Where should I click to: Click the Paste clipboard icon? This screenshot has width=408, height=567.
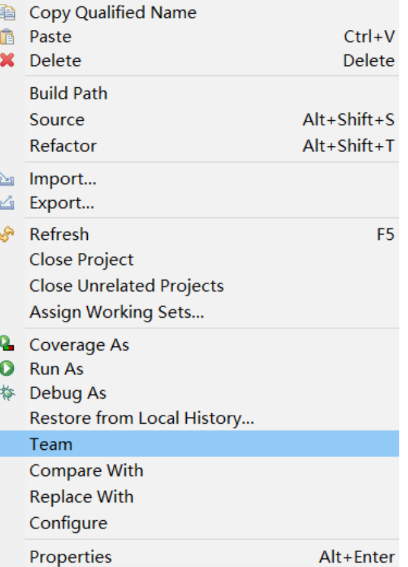7,37
